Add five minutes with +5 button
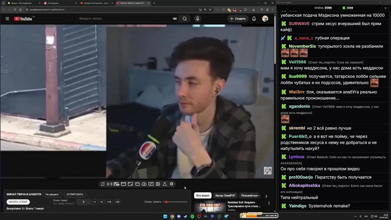 coord(101,202)
